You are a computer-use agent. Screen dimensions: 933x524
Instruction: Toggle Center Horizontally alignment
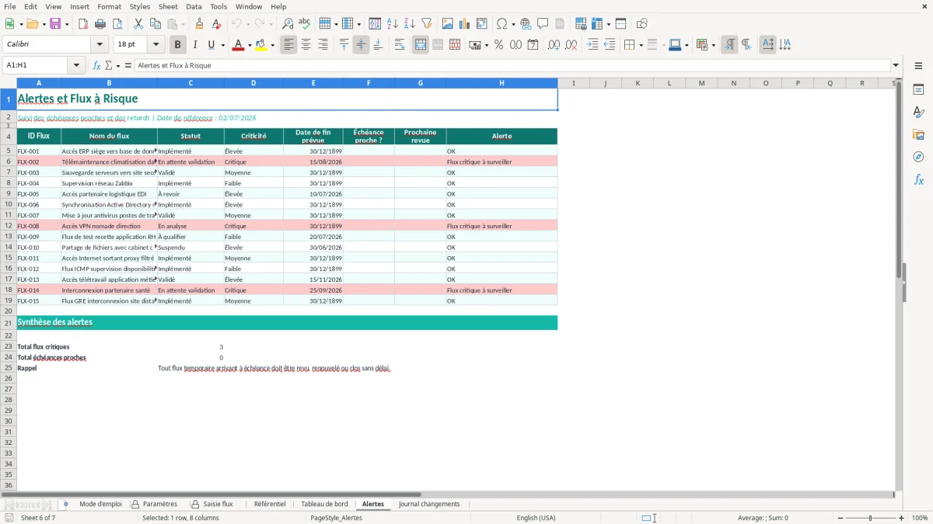(x=306, y=45)
